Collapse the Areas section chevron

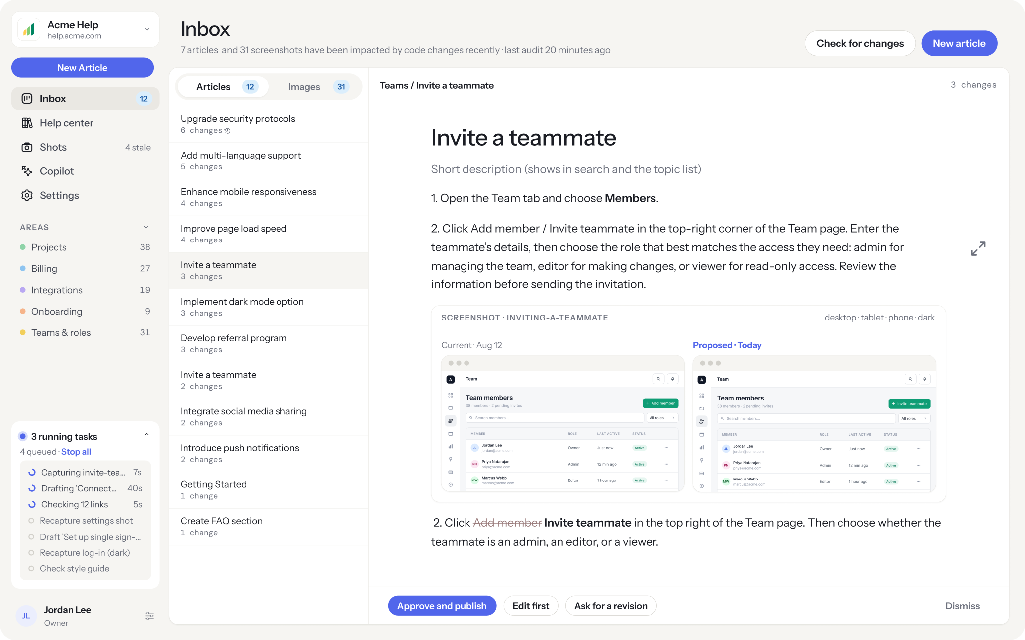click(146, 227)
